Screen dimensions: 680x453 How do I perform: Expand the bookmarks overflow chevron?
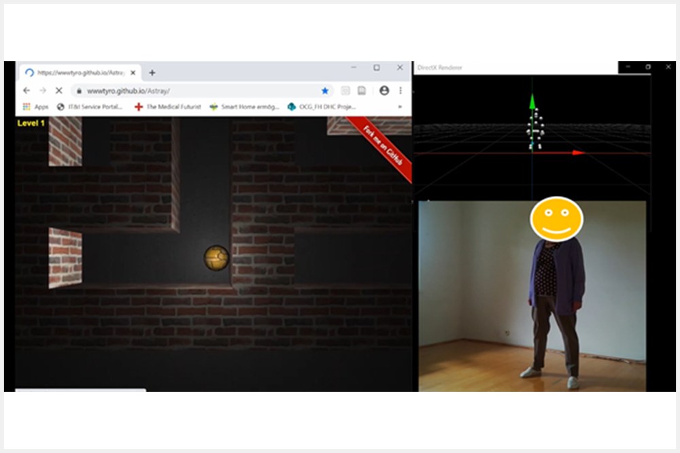[400, 107]
